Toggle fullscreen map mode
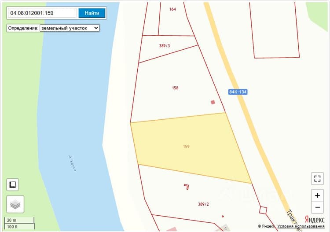Viewport: 330px width, 232px height. 317,179
